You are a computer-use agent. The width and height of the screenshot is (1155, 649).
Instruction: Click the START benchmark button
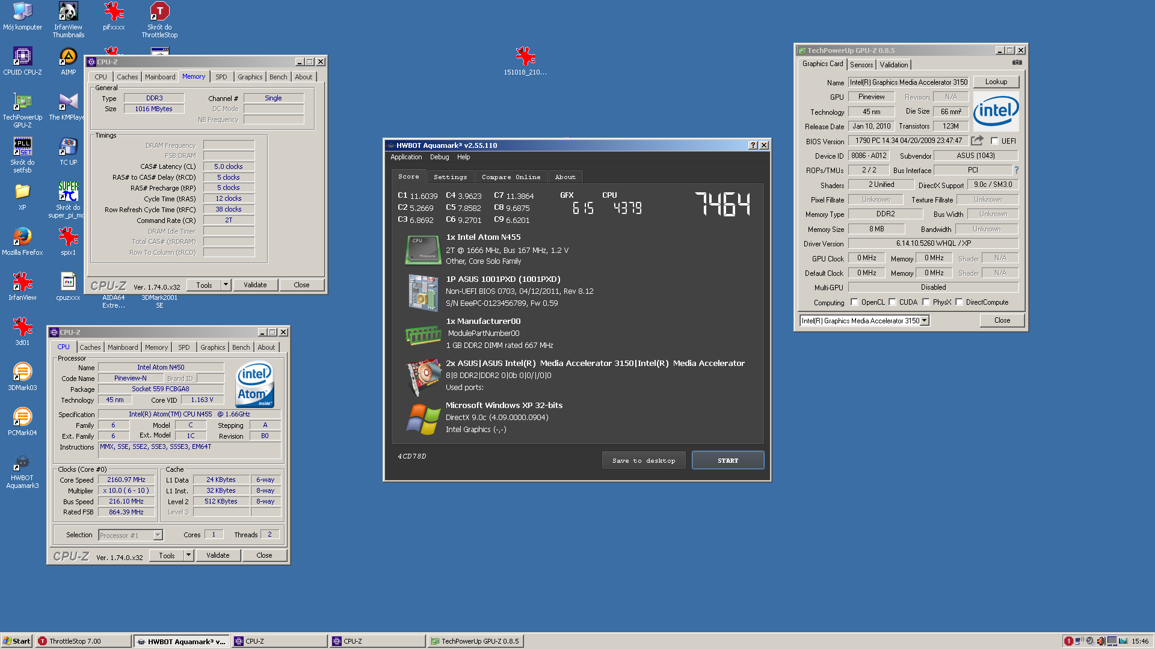728,460
